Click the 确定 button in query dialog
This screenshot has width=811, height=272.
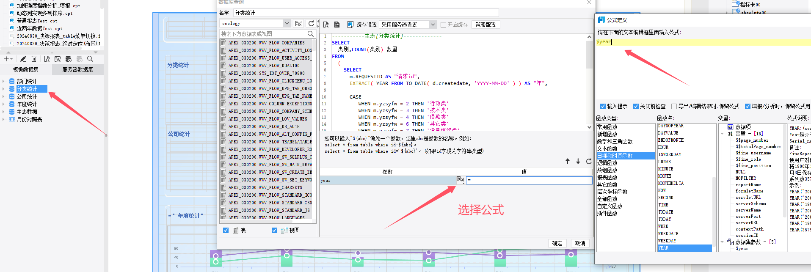[x=557, y=243]
